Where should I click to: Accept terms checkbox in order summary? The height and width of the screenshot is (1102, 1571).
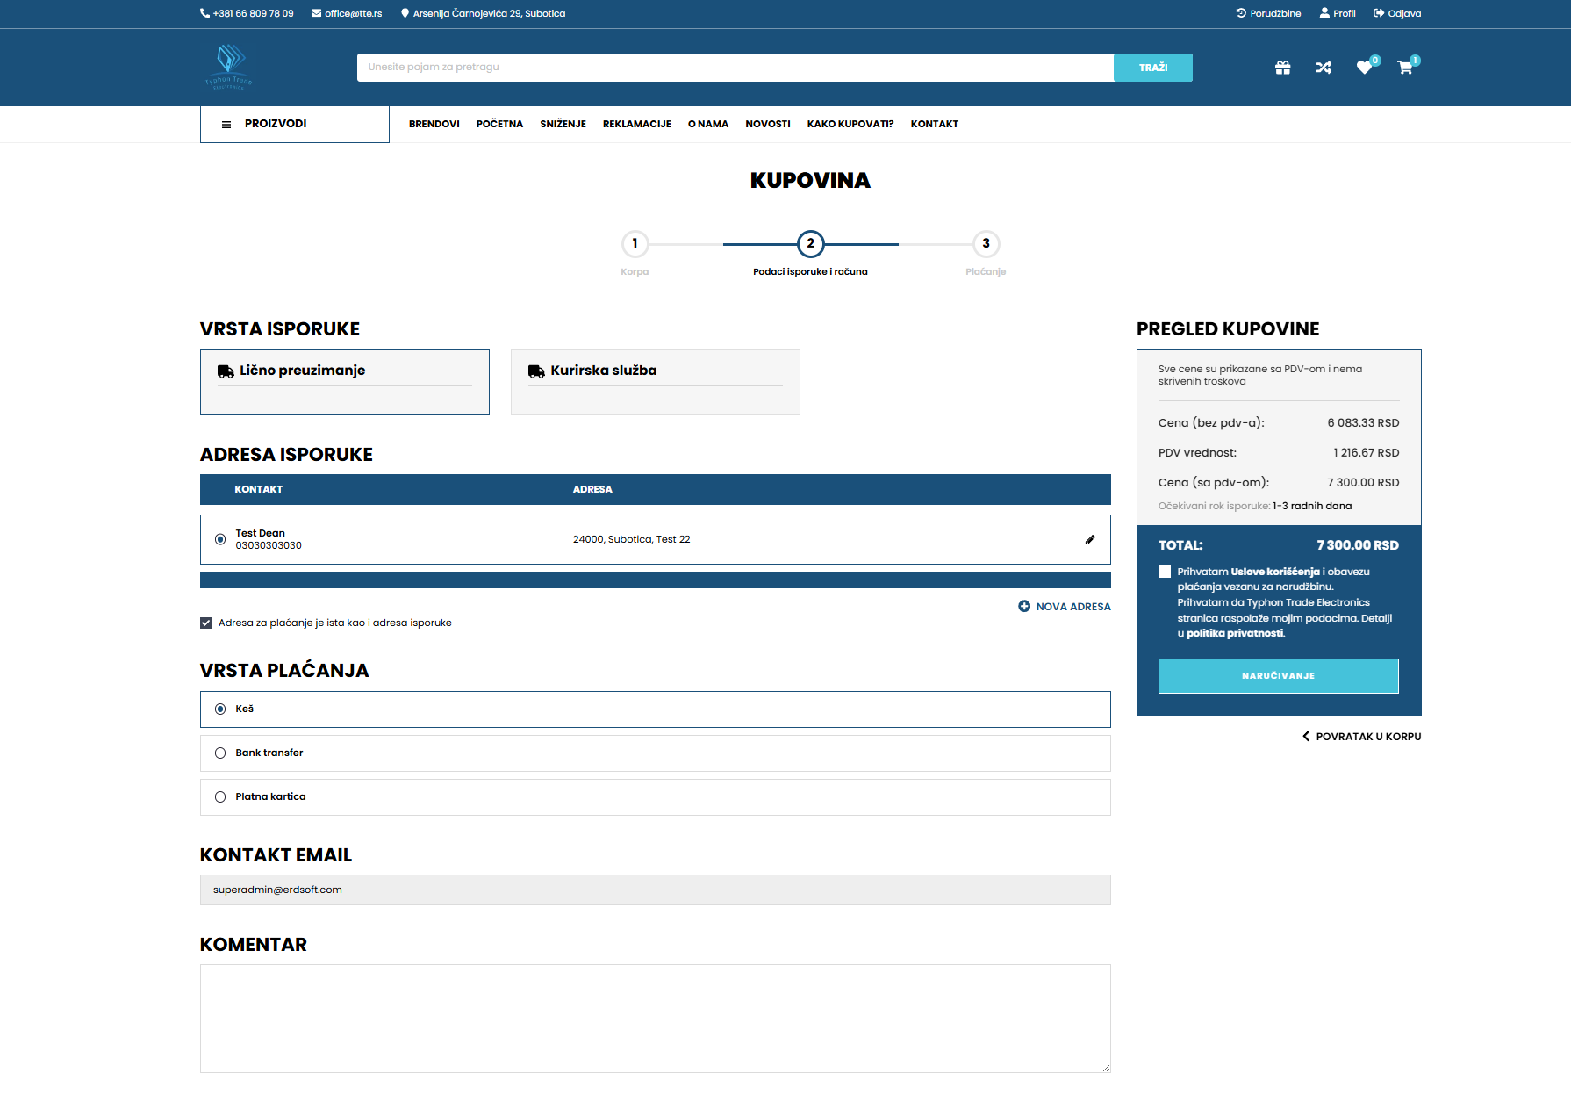tap(1165, 572)
